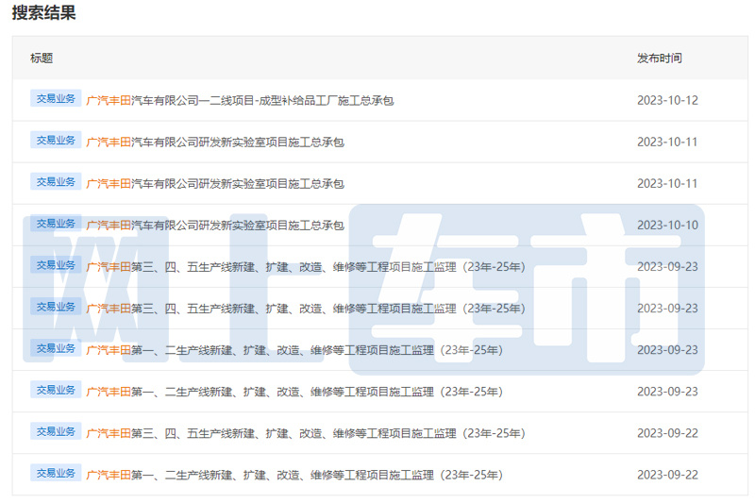Click the 标题 column header

click(42, 59)
